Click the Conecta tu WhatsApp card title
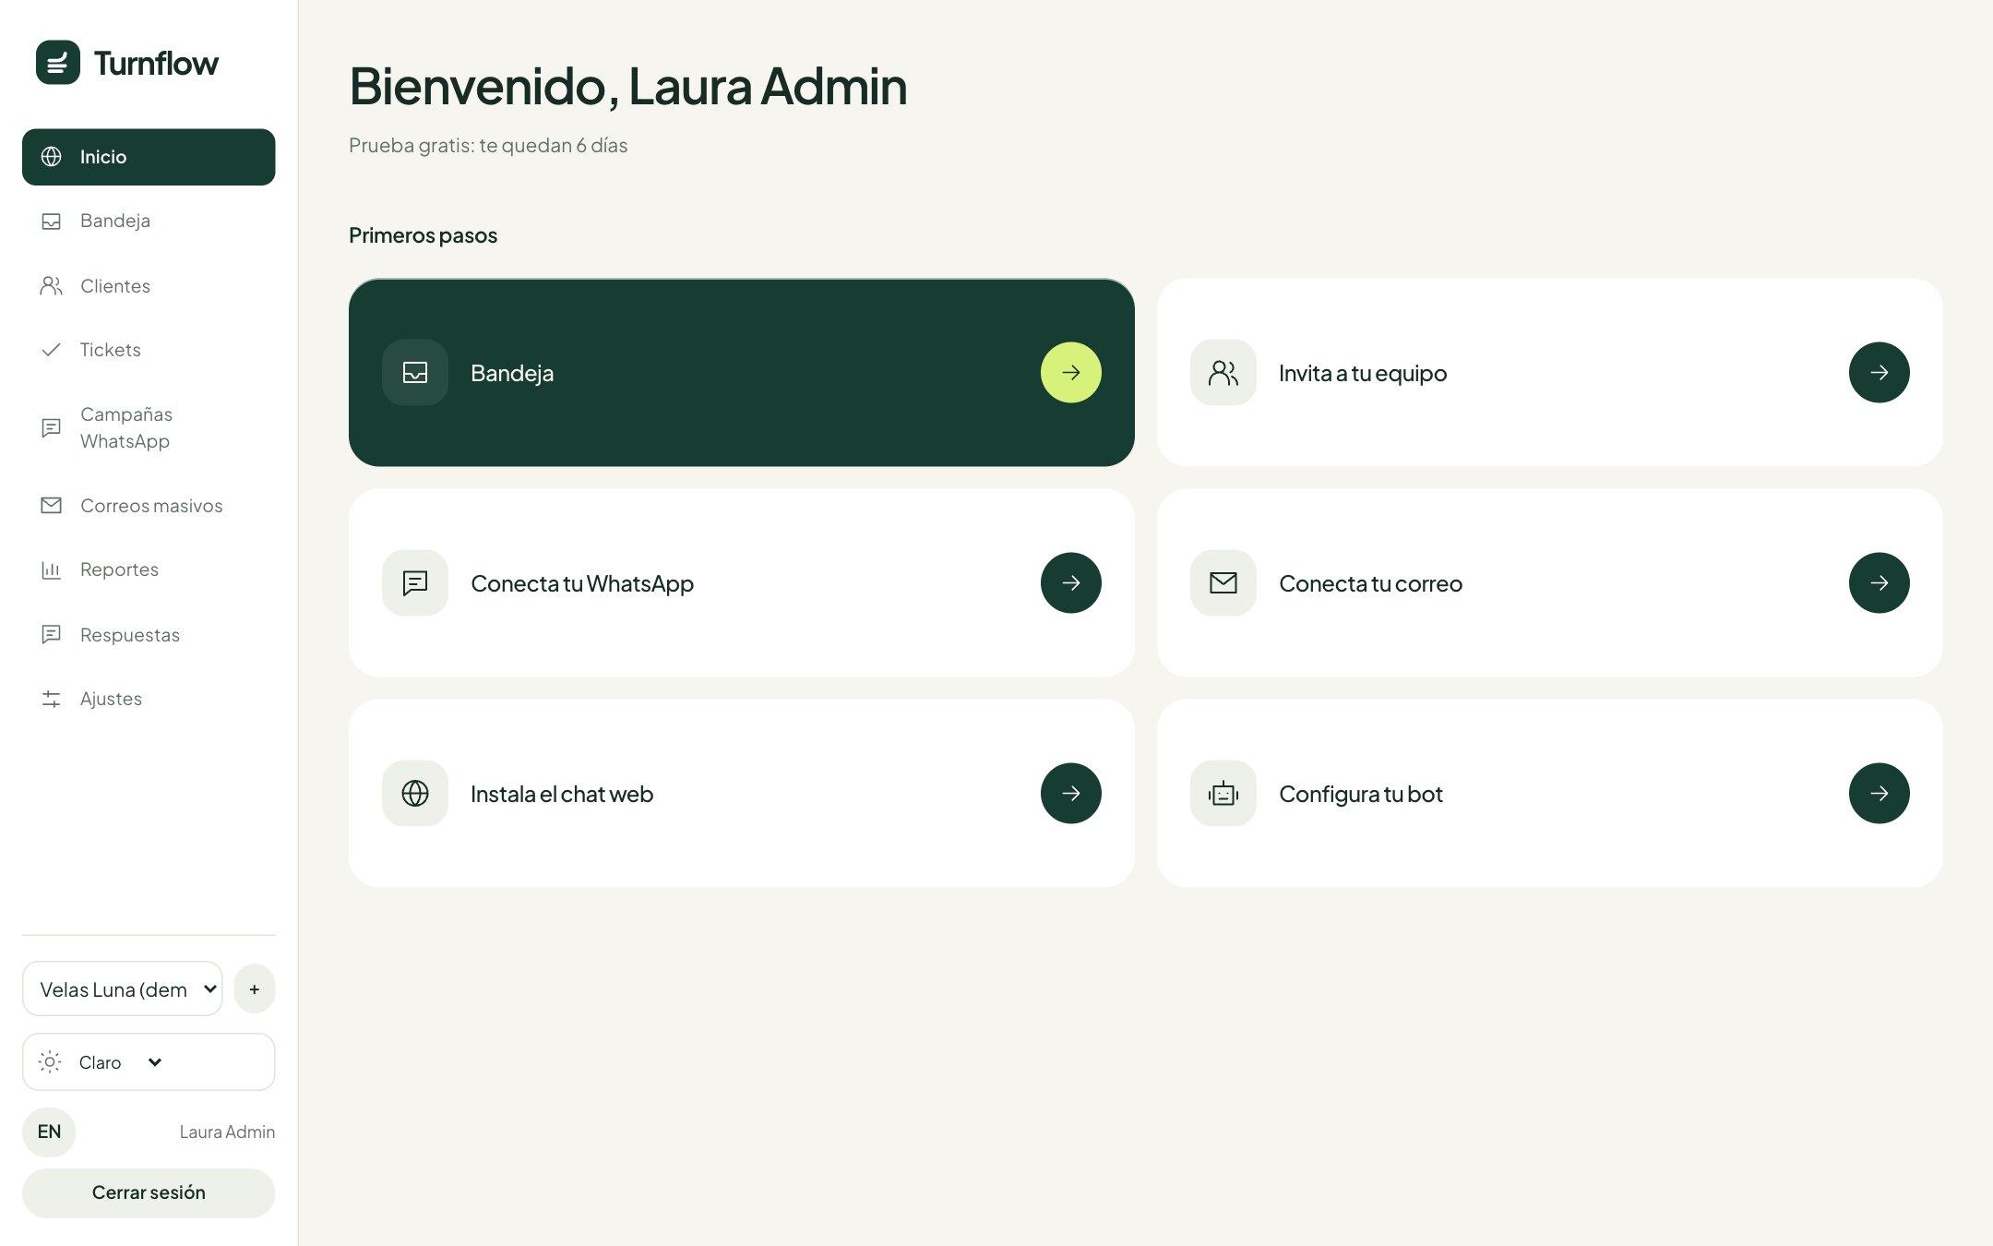The height and width of the screenshot is (1246, 1993). [x=582, y=584]
